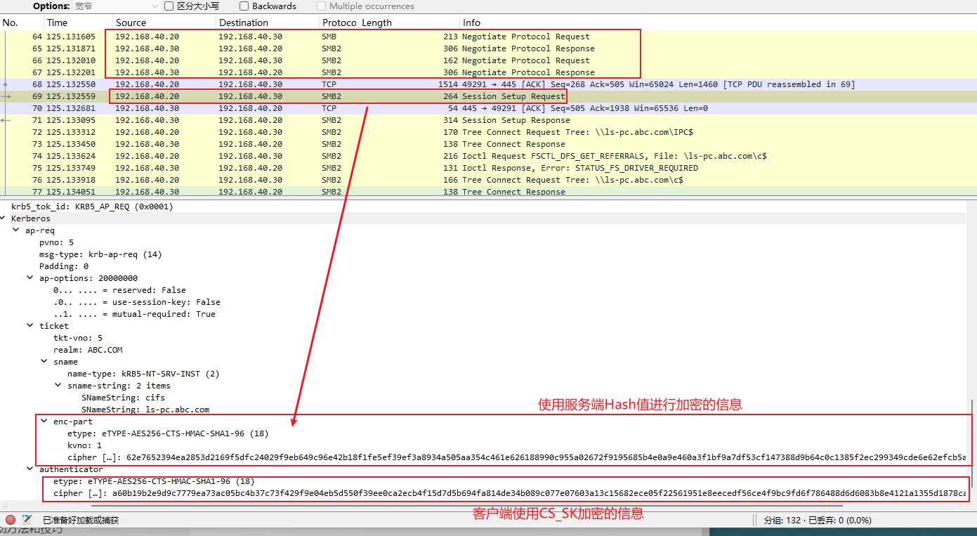Select SNameString: ls-pc.abc.com entry
Screen dimensions: 977x536
tap(145, 410)
